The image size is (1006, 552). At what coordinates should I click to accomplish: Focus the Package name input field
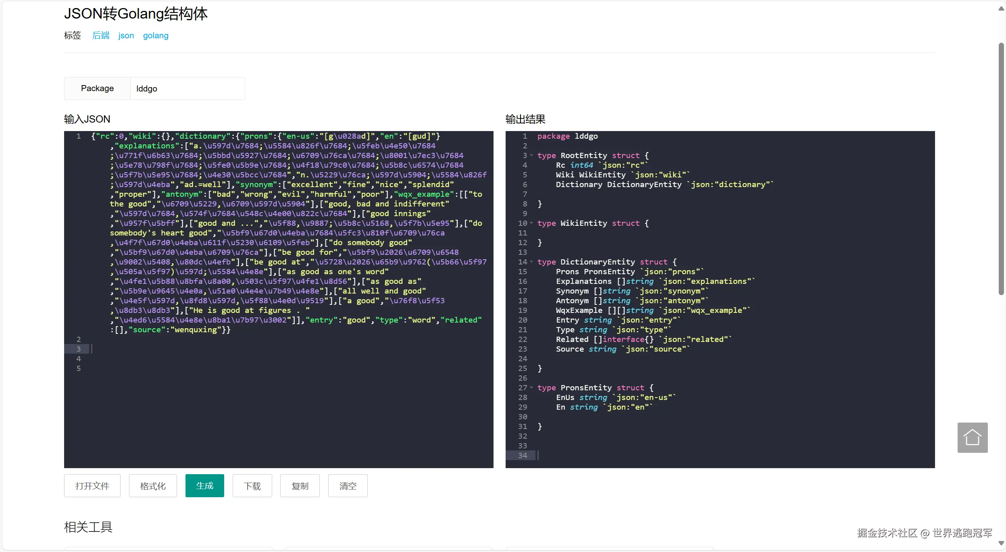point(187,89)
